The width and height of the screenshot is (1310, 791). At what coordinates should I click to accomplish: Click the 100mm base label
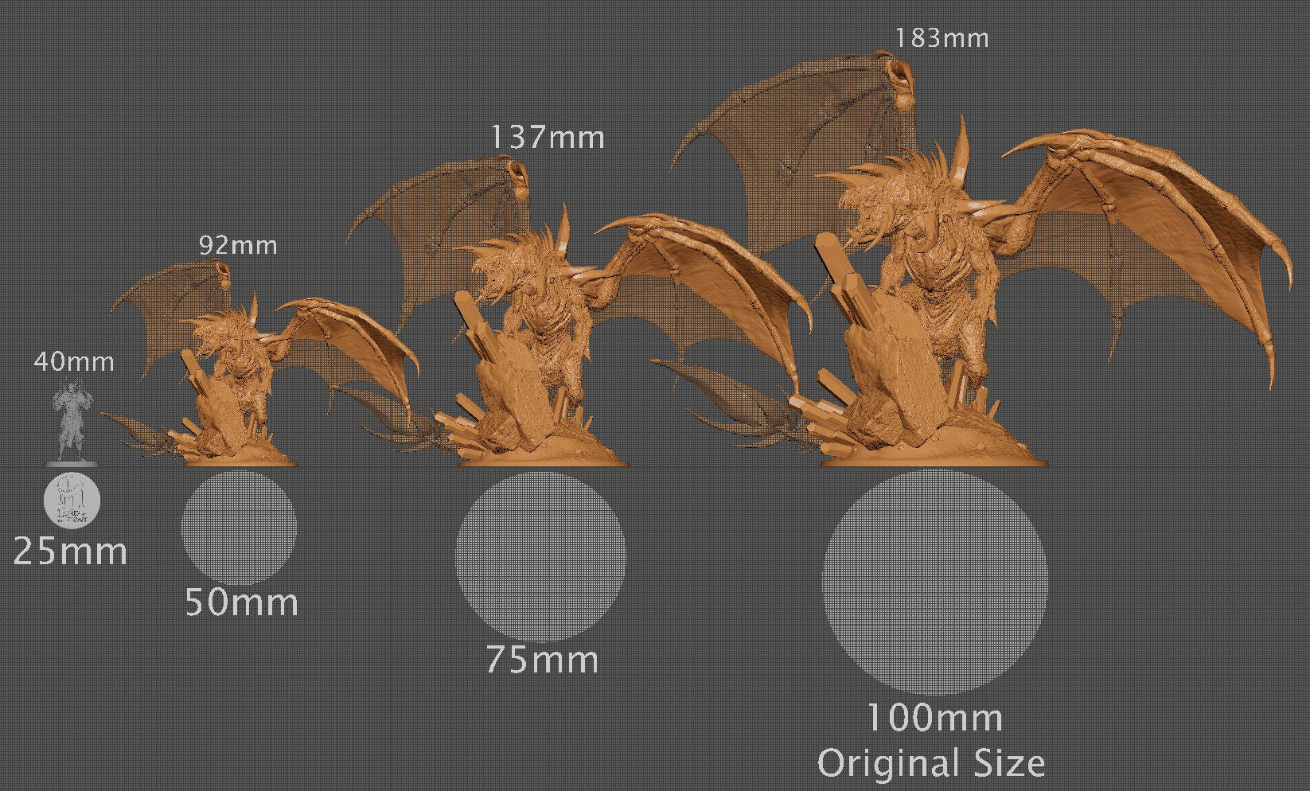(x=934, y=718)
